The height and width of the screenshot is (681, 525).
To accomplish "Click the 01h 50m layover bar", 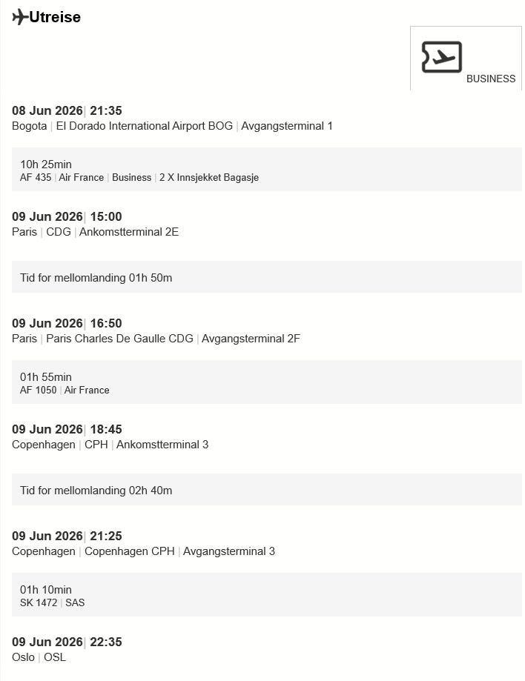I will click(267, 277).
